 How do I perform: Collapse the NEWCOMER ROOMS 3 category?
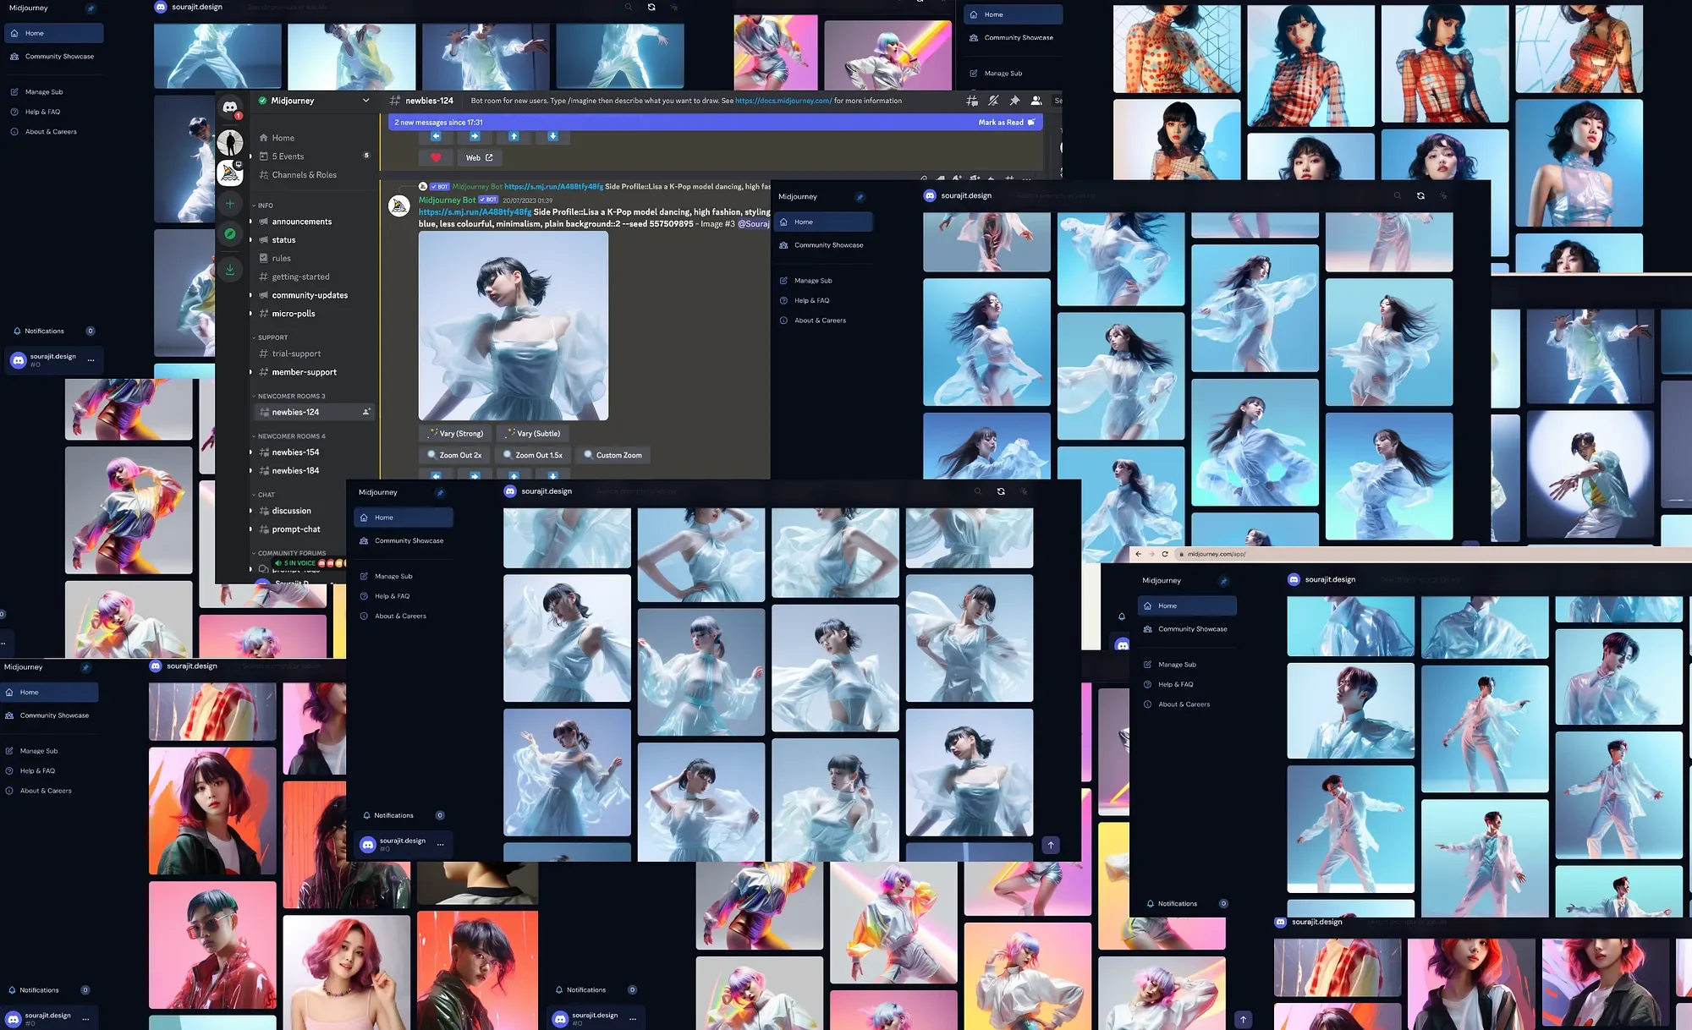click(x=288, y=396)
